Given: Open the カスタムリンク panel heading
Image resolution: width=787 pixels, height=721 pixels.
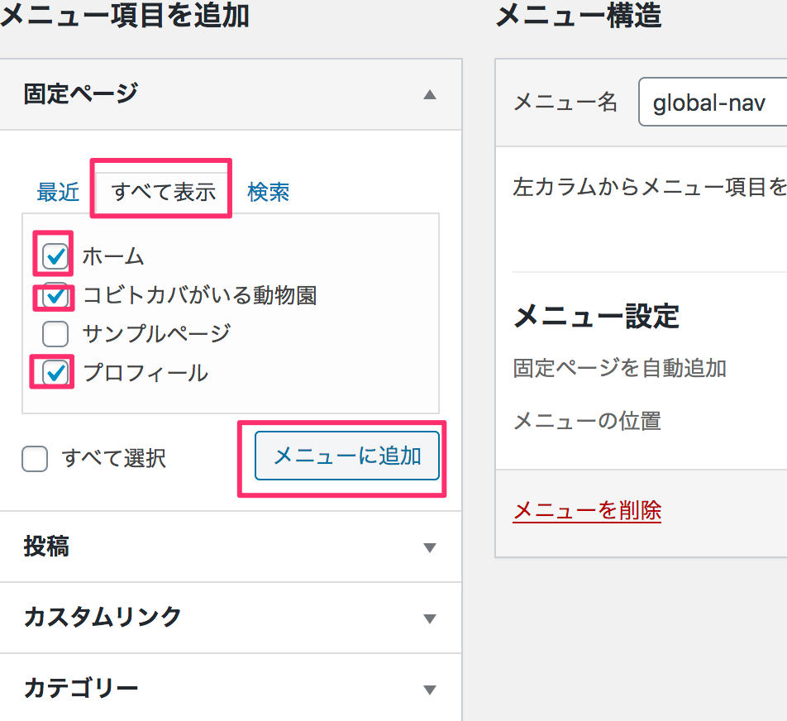Looking at the screenshot, I should [x=103, y=617].
